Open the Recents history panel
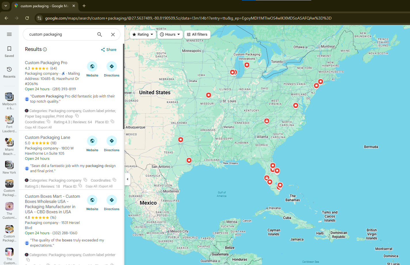The image size is (410, 265). point(9,72)
